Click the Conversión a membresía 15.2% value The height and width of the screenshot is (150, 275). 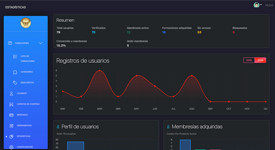61,45
